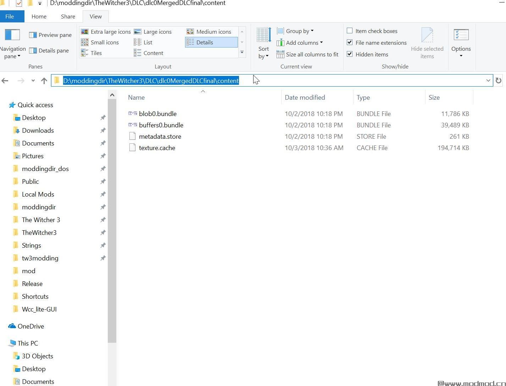Viewport: 506px width, 386px height.
Task: Open The Witcher 3 sidebar folder
Action: click(37, 220)
